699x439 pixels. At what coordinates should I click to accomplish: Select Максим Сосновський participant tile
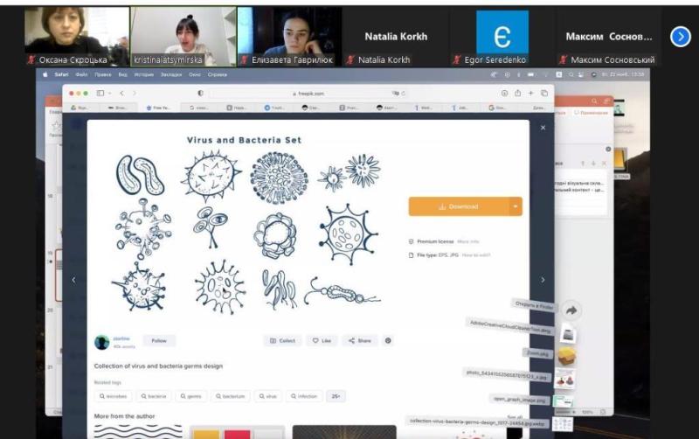tap(608, 37)
